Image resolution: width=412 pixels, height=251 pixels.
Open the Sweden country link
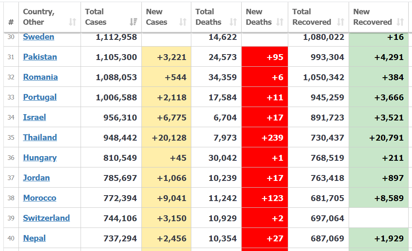[39, 37]
